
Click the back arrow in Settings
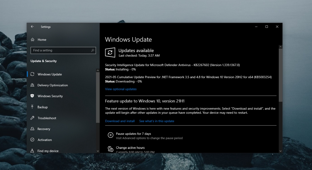coord(32,27)
